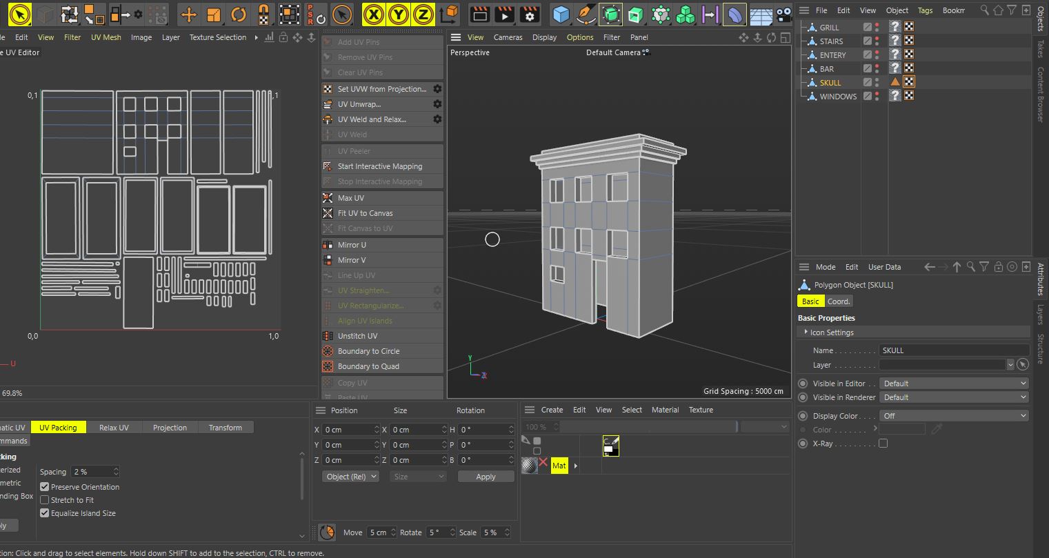Enable the X-Ray checkbox
Image resolution: width=1049 pixels, height=558 pixels.
coord(883,444)
